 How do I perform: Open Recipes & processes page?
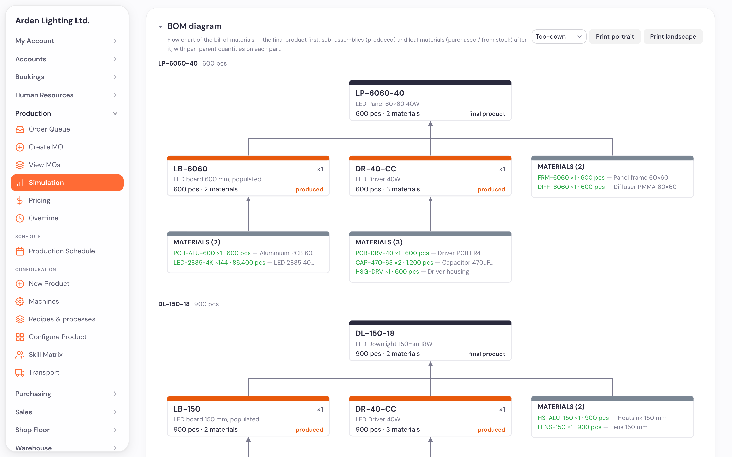coord(62,319)
